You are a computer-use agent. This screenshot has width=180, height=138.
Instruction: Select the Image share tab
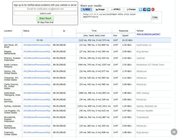tap(100, 9)
